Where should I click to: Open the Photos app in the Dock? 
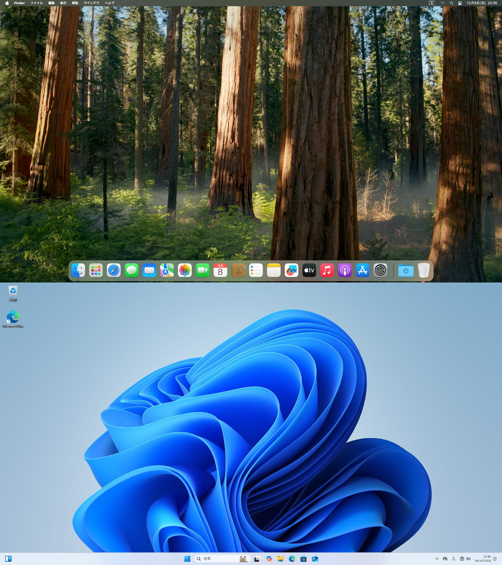185,270
